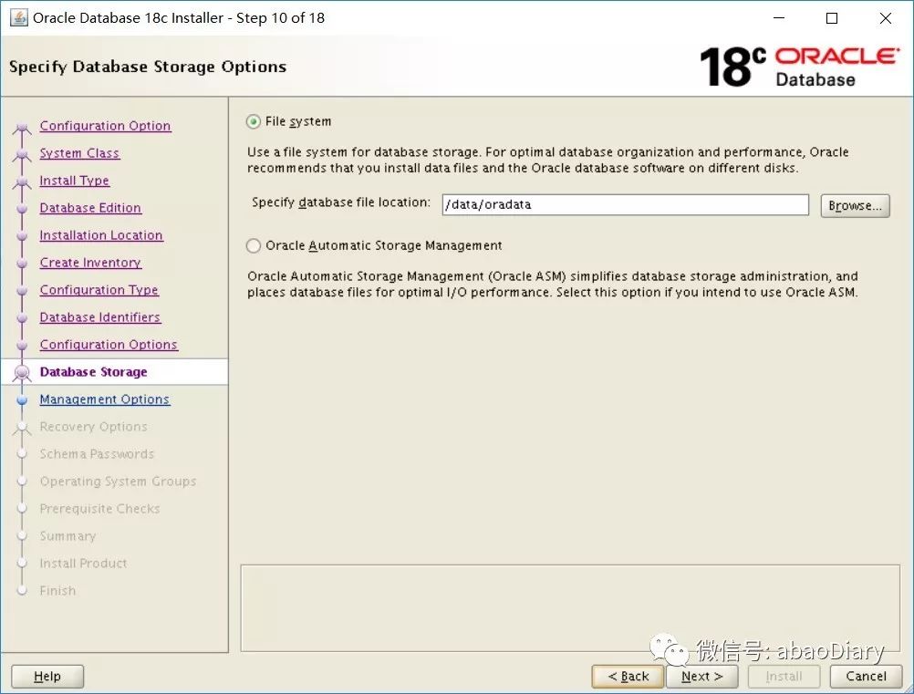Click the step marker beside Installation Location
Viewport: 914px width, 694px height.
(22, 236)
